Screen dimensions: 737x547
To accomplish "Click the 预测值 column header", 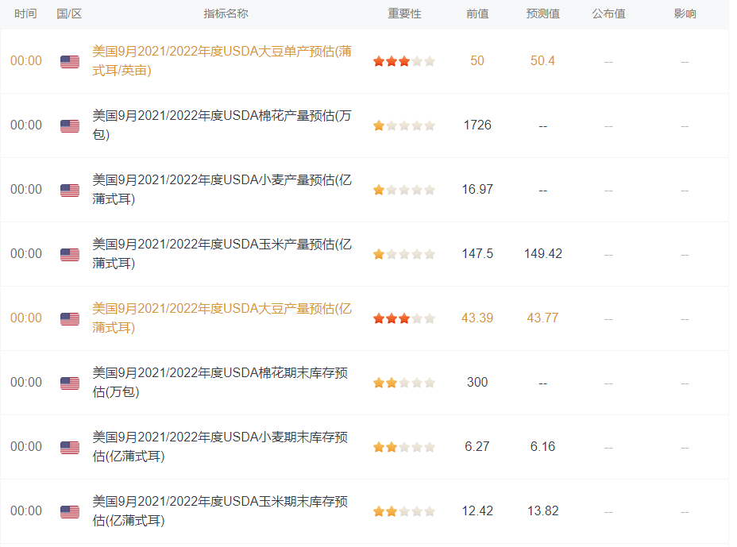I will tap(543, 13).
